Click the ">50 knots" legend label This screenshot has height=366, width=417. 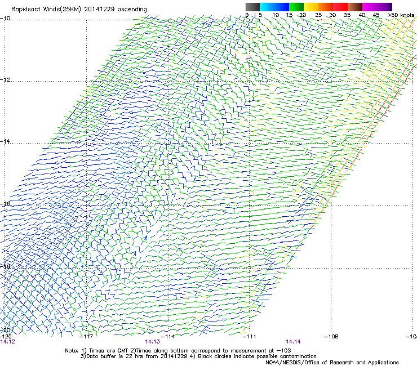pyautogui.click(x=401, y=15)
